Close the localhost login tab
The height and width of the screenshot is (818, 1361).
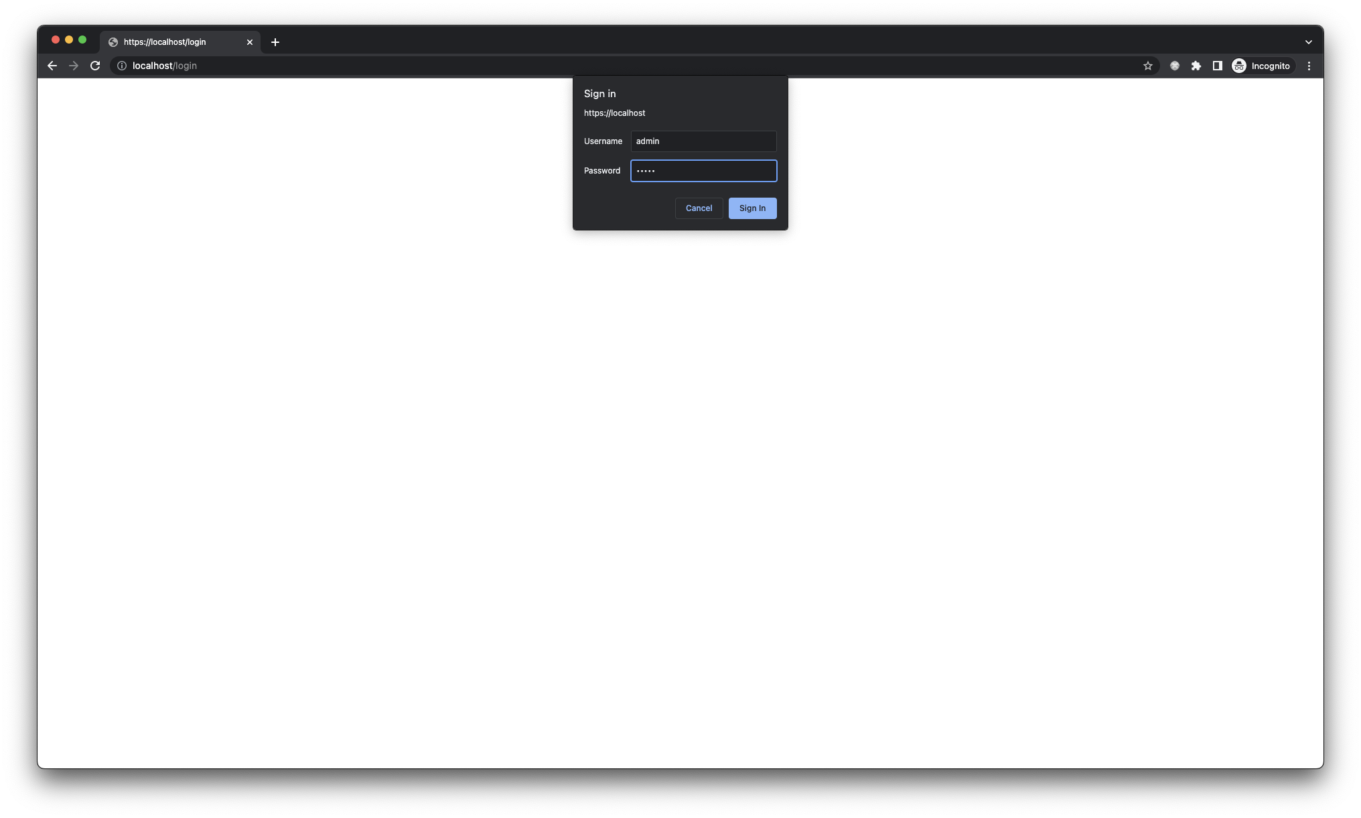(x=250, y=42)
